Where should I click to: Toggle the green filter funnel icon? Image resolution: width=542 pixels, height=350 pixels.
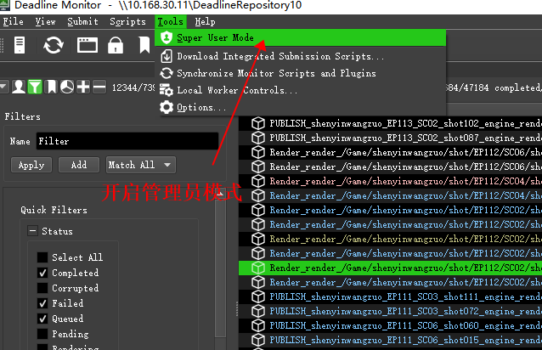click(x=34, y=87)
